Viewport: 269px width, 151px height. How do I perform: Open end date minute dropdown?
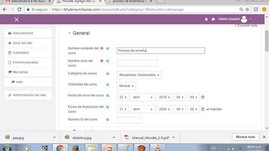coord(193,109)
